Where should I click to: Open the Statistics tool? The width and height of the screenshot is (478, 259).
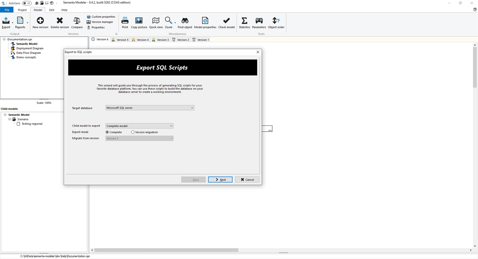[244, 23]
